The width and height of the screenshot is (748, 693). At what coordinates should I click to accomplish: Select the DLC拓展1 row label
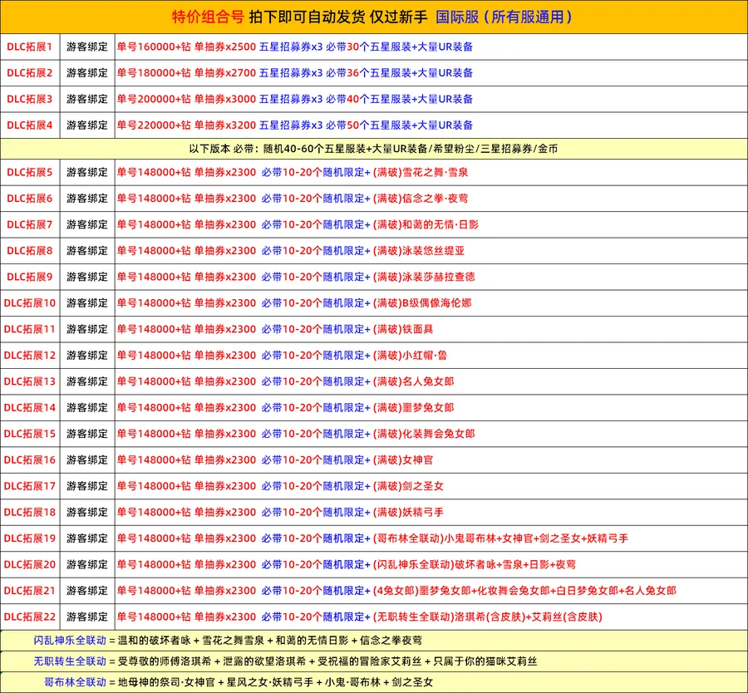30,47
